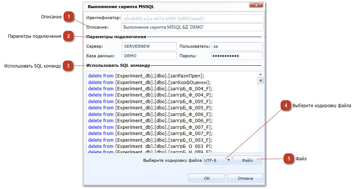Click the line with запгрБ_О_003_P
The width and height of the screenshot is (357, 189).
coord(150,146)
